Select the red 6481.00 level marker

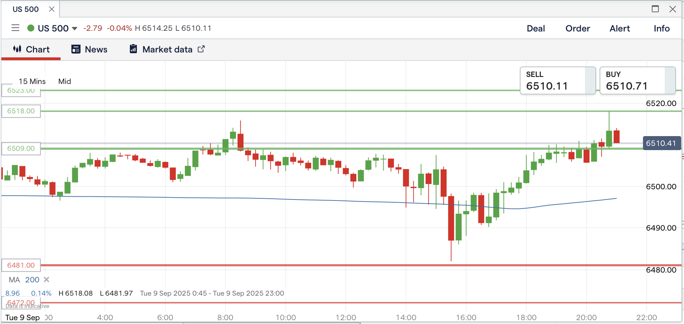(21, 265)
